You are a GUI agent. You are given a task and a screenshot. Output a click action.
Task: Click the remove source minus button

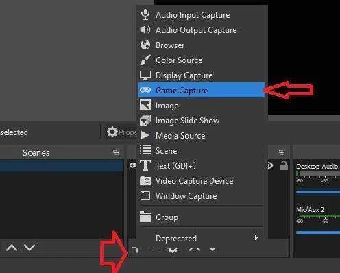pos(155,249)
